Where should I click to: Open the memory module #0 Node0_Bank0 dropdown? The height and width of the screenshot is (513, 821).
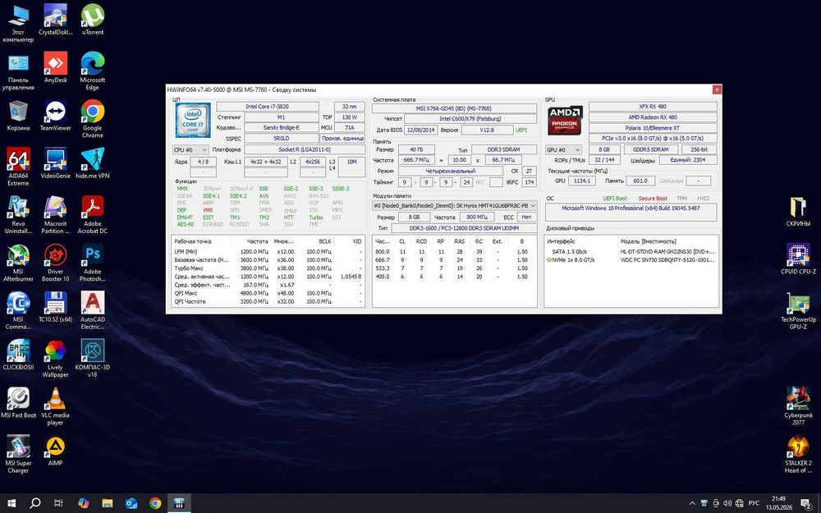click(455, 206)
